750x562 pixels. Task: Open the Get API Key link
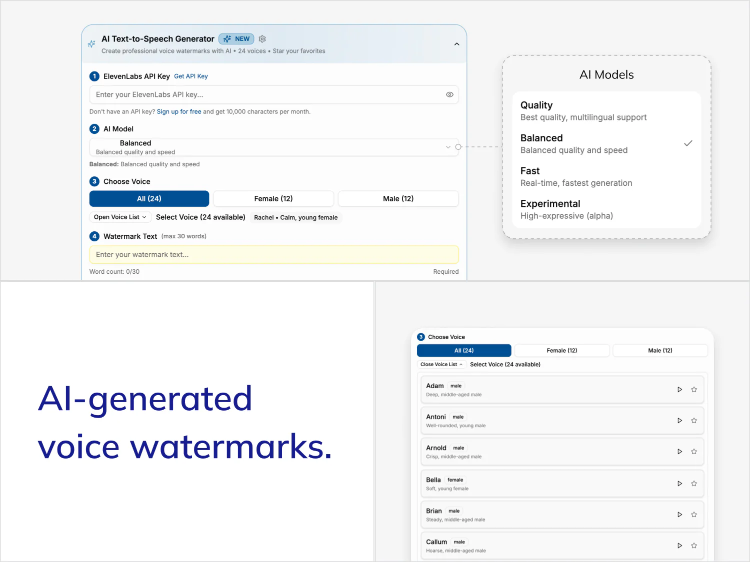(x=191, y=76)
